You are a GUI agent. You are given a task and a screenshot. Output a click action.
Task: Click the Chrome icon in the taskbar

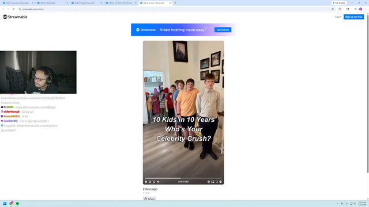coord(11,204)
